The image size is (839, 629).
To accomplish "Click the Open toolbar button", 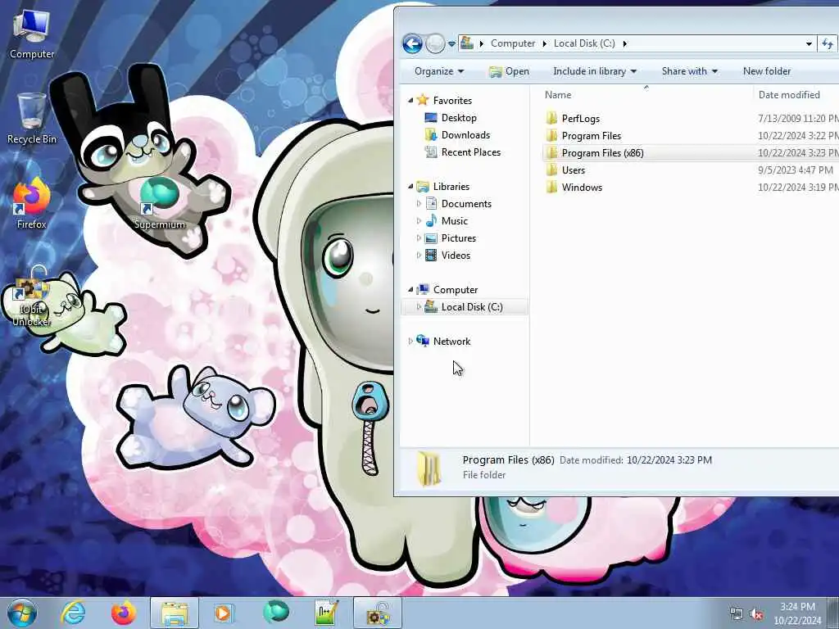I will (x=509, y=71).
